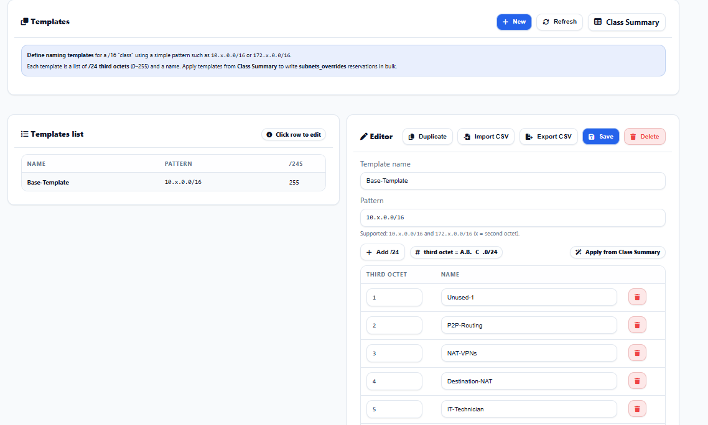Click the THIRD OCTET column header

pyautogui.click(x=386, y=274)
